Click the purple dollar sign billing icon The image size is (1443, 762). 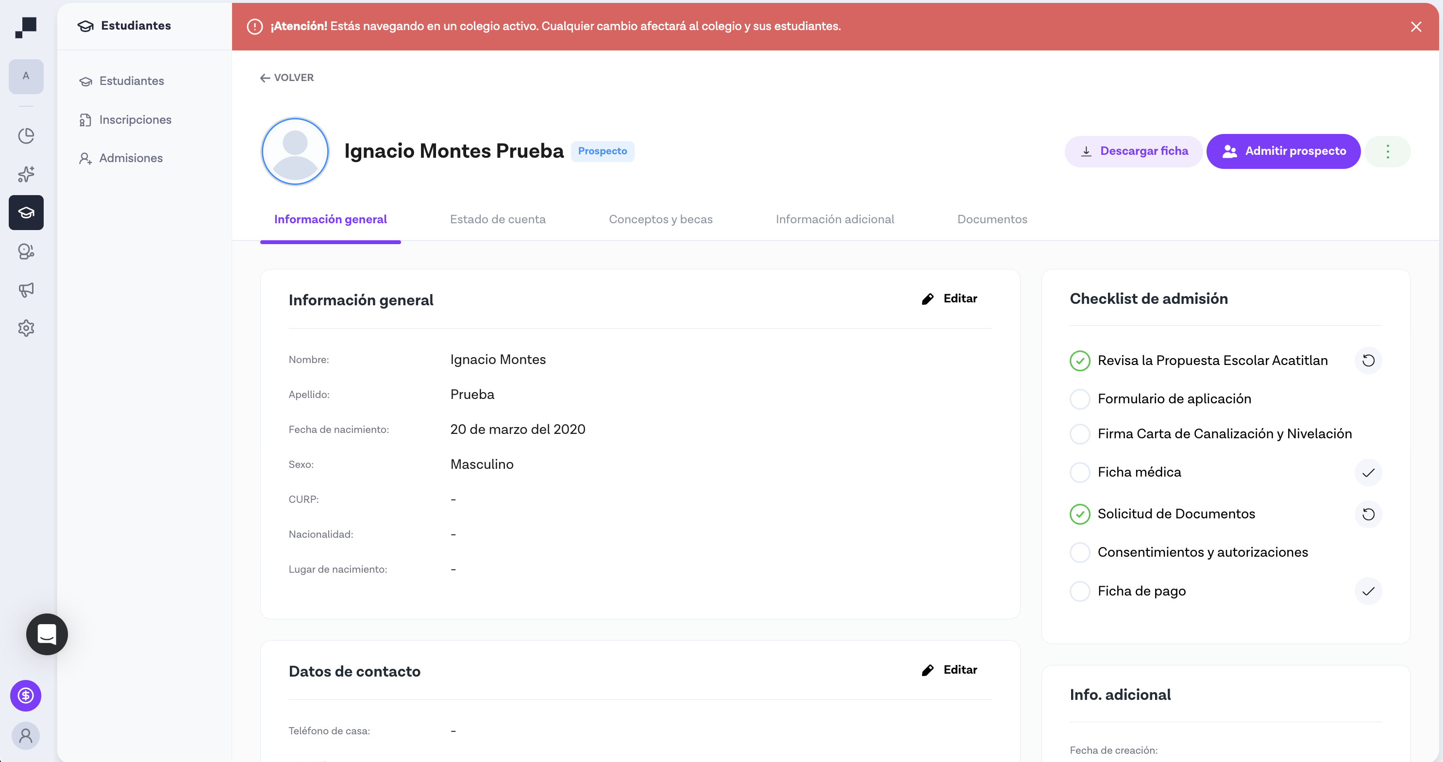(25, 696)
